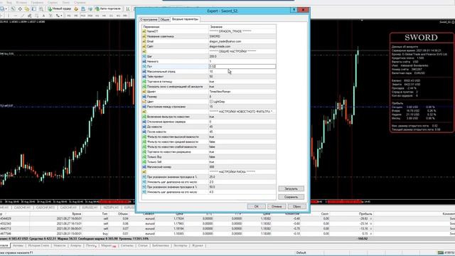Toggle the Только Buy false value
This screenshot has width=455, height=256.
(242, 156)
